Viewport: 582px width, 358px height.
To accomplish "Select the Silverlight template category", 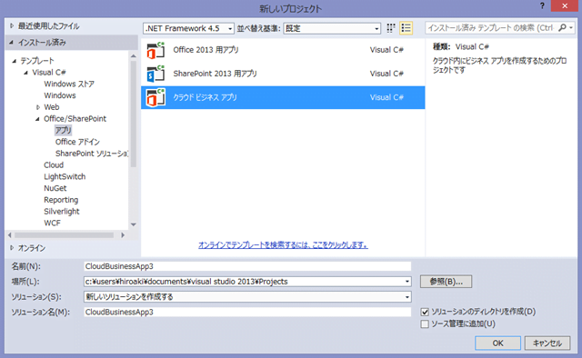I will [x=62, y=212].
